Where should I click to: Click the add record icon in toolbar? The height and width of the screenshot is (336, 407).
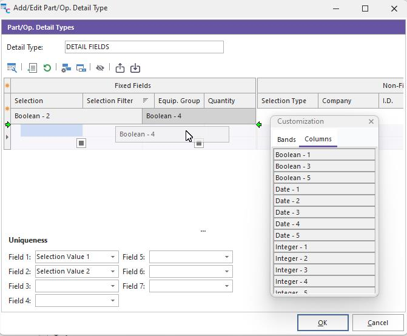(33, 68)
